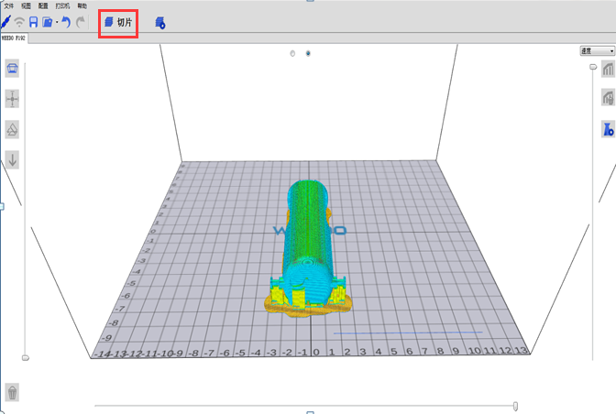Click the bottom horizontal slider handle

click(x=516, y=405)
